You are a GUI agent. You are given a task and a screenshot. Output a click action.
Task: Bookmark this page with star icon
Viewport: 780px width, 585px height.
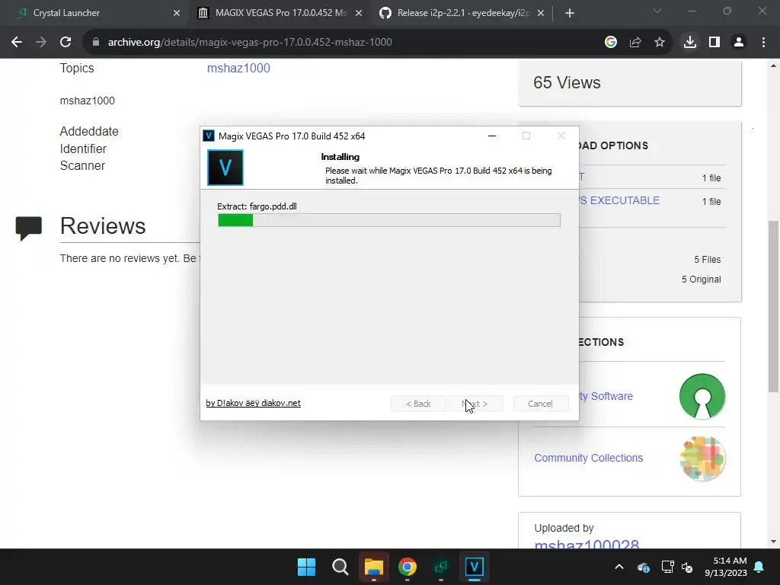pos(660,43)
